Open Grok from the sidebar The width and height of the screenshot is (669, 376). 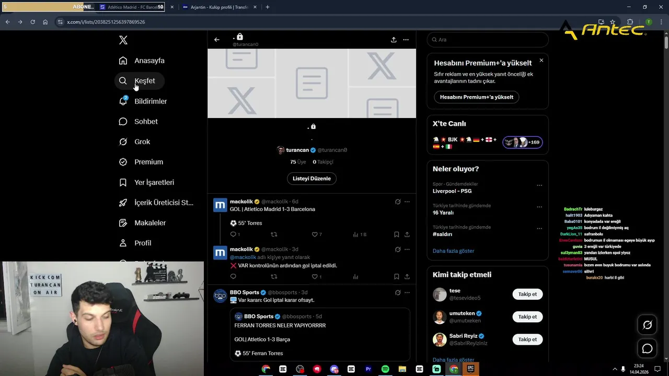135,142
